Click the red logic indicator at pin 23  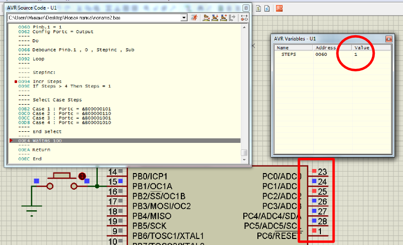(314, 172)
